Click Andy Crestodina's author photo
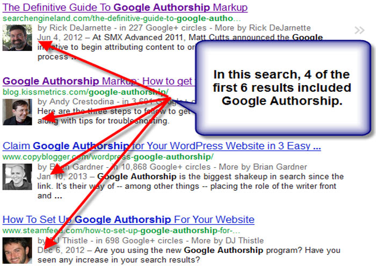Screen dimensions: 376x268 17,112
